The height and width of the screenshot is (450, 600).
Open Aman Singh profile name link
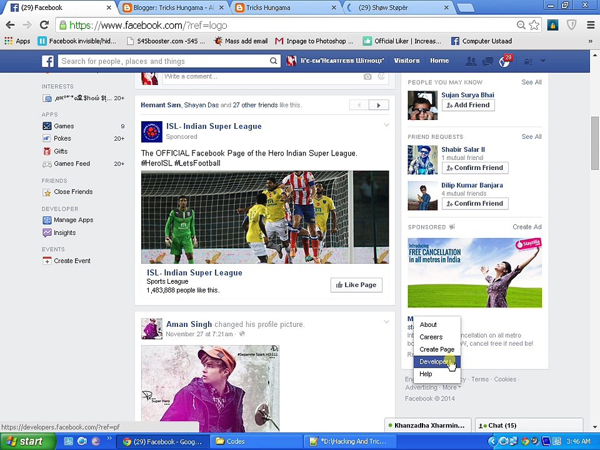[189, 324]
